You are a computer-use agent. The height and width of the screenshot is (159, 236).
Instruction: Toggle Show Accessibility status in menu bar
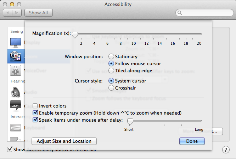click(x=10, y=149)
